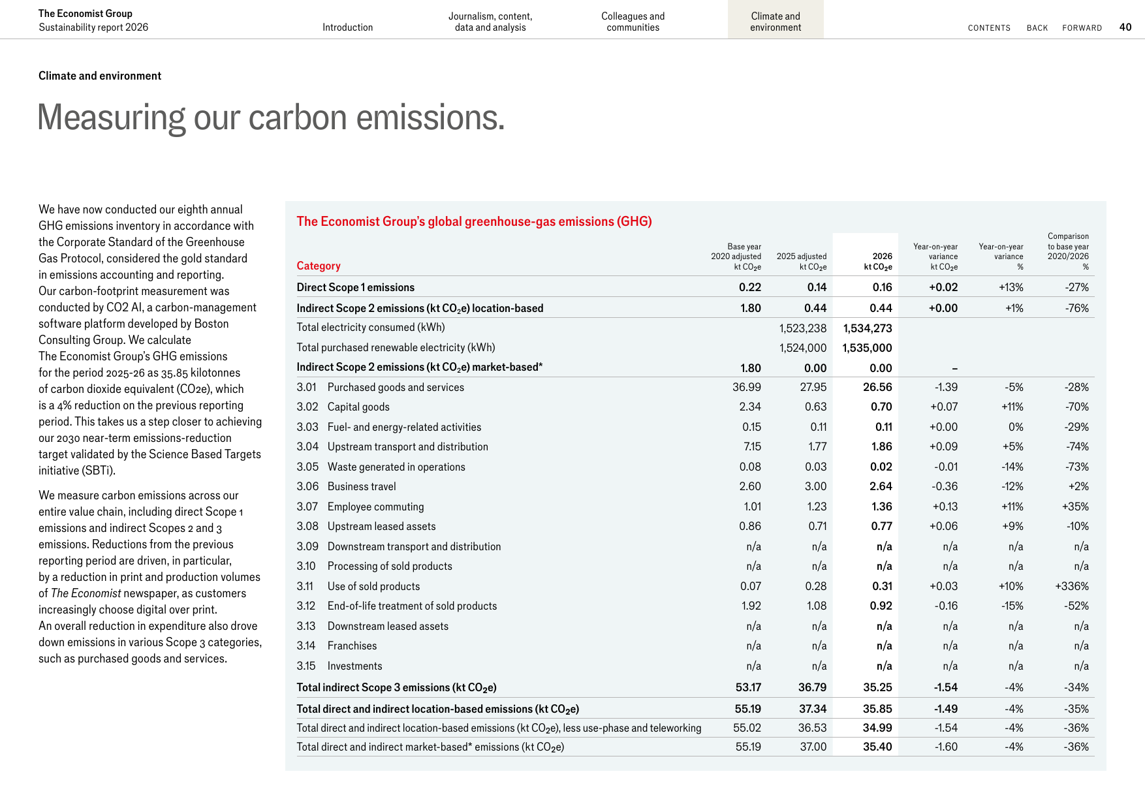
Task: Click '3.06 Business travel' row label
Action: point(346,487)
